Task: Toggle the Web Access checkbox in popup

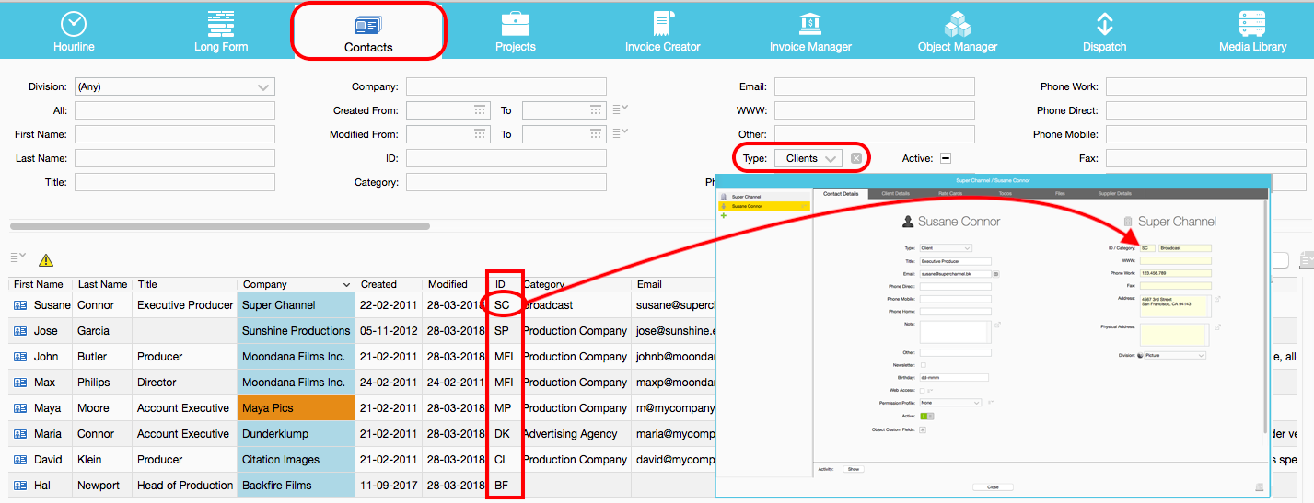Action: pos(923,390)
